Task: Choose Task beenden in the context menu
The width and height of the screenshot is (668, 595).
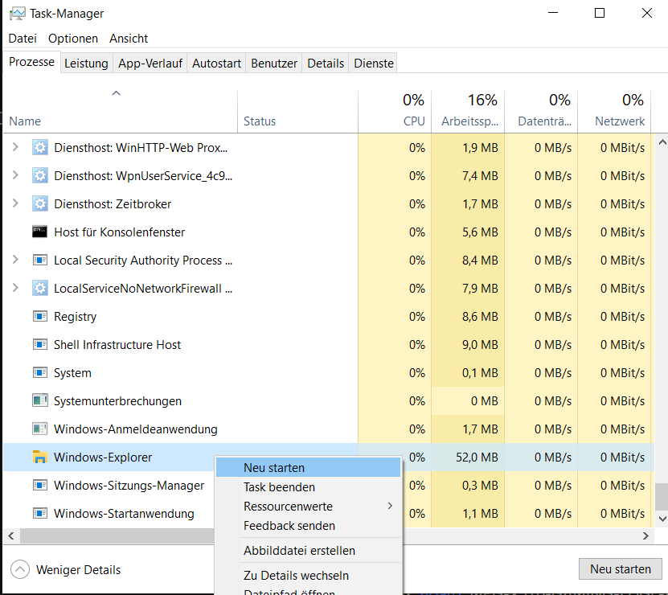Action: tap(309, 486)
